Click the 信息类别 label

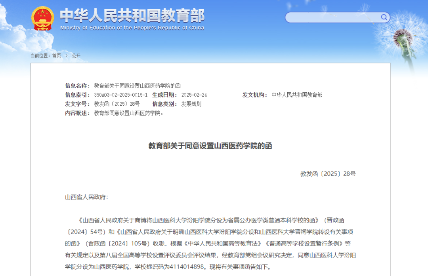[x=164, y=104]
